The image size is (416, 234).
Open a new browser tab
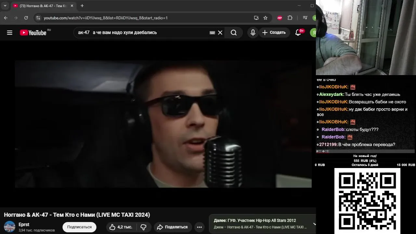click(82, 6)
